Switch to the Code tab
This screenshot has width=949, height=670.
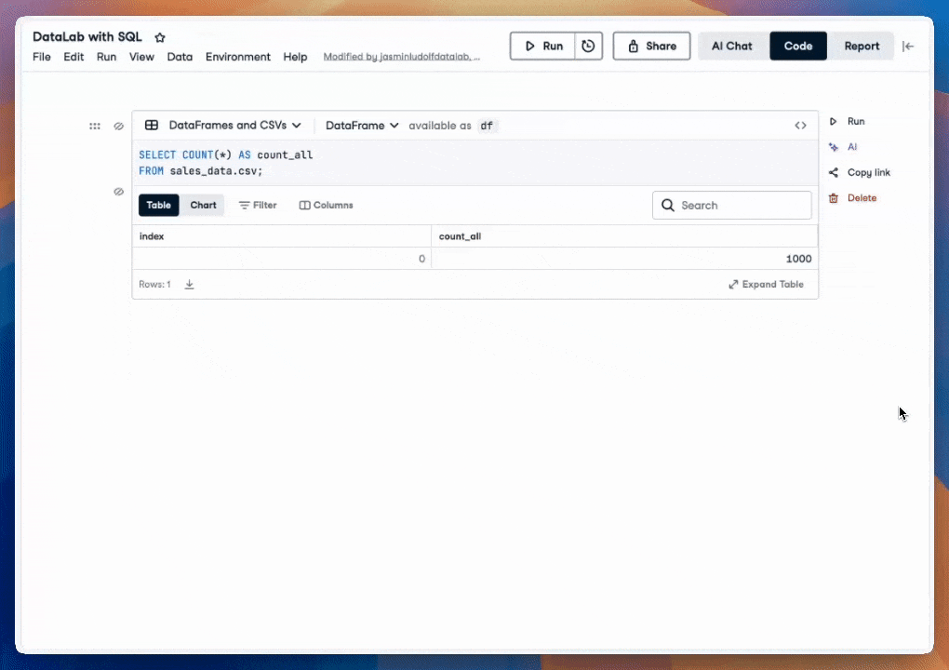click(x=798, y=46)
